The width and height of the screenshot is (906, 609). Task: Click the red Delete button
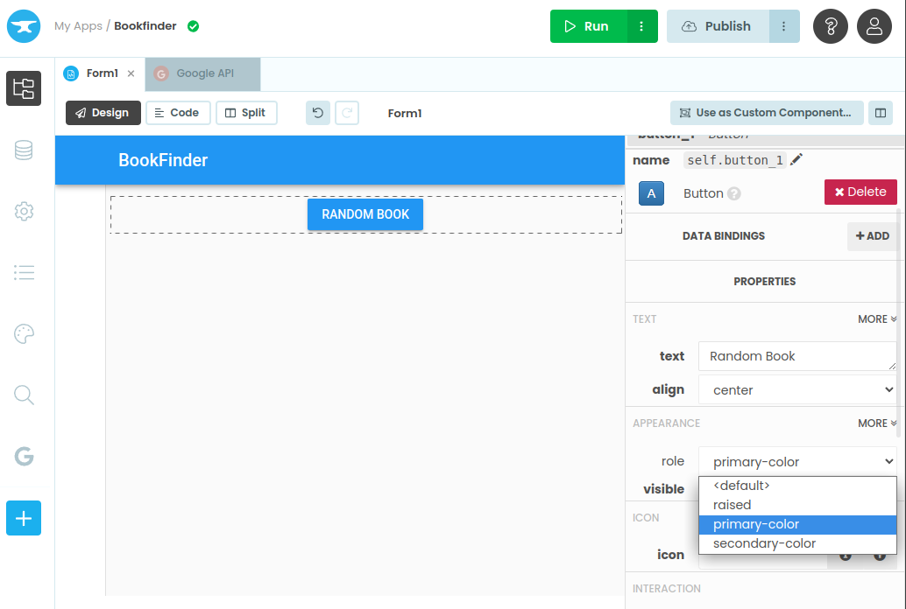pos(860,192)
